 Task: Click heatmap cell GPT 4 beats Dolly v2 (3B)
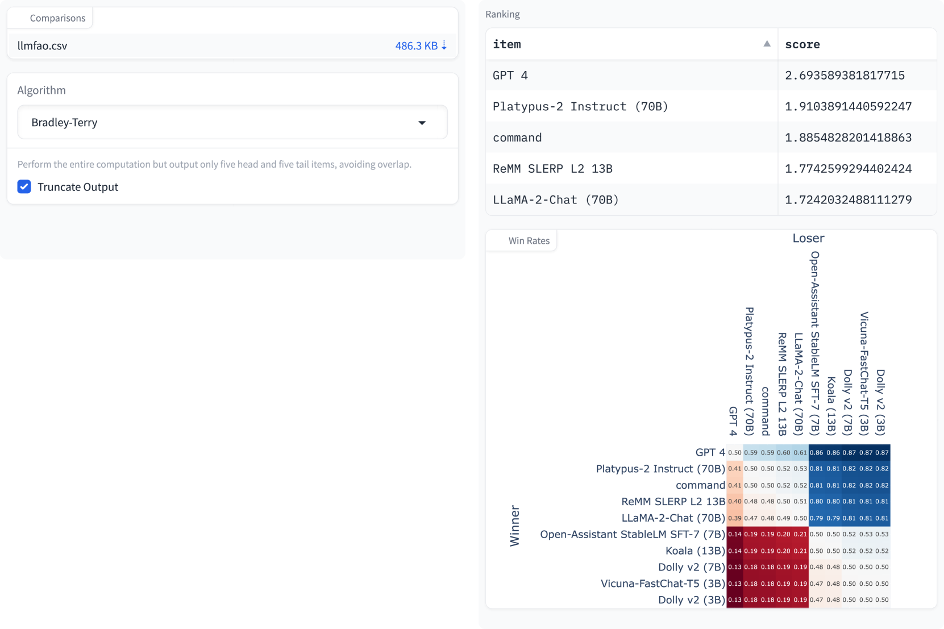tap(882, 453)
